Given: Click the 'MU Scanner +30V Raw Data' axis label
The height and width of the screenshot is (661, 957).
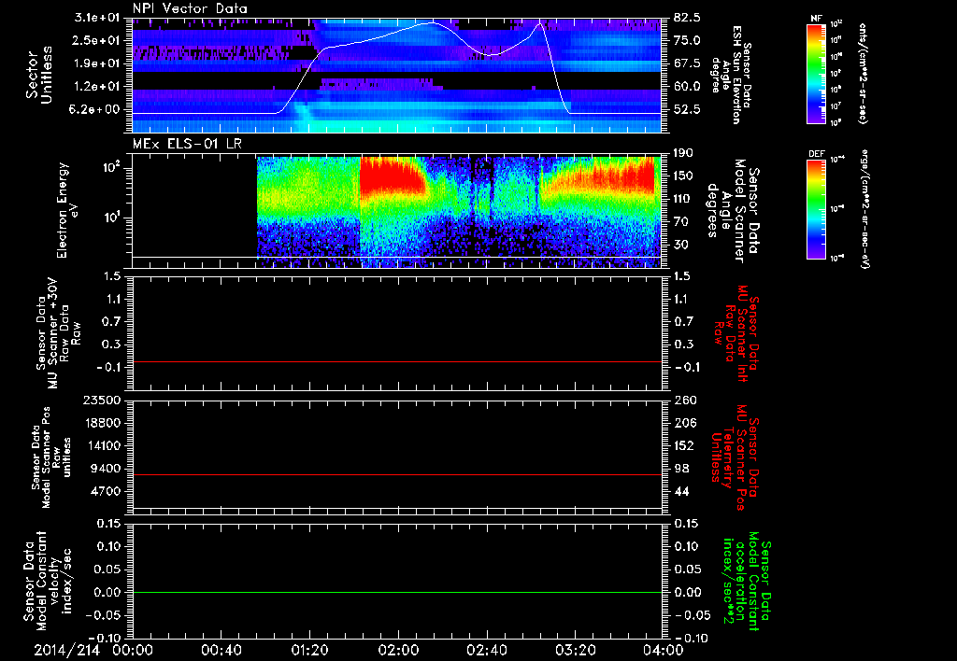Looking at the screenshot, I should pyautogui.click(x=57, y=333).
